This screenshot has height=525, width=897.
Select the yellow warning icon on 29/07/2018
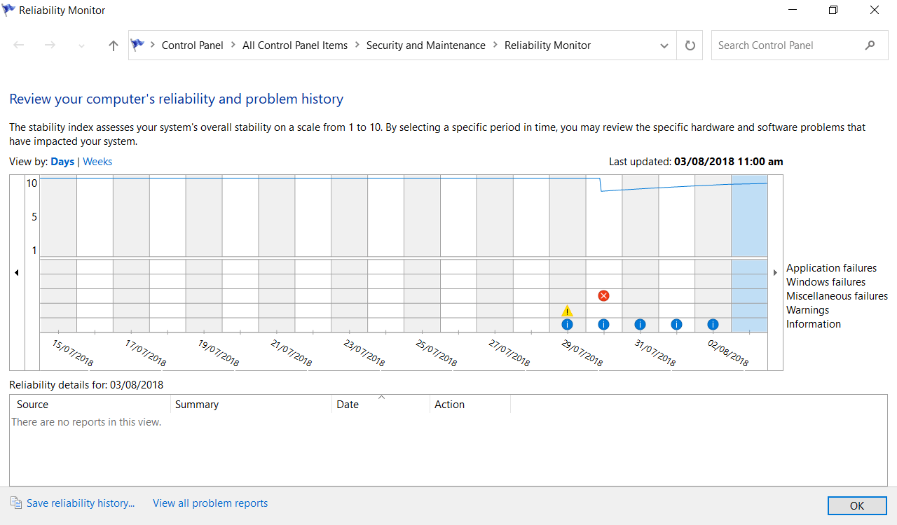567,310
